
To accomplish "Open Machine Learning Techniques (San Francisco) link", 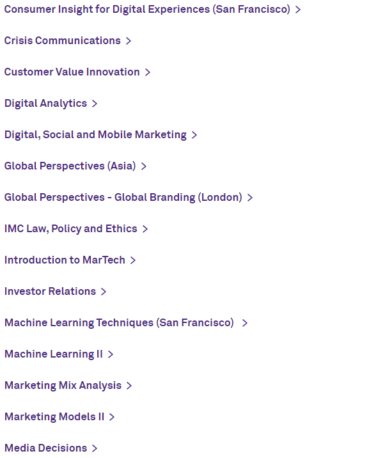I will 119,323.
